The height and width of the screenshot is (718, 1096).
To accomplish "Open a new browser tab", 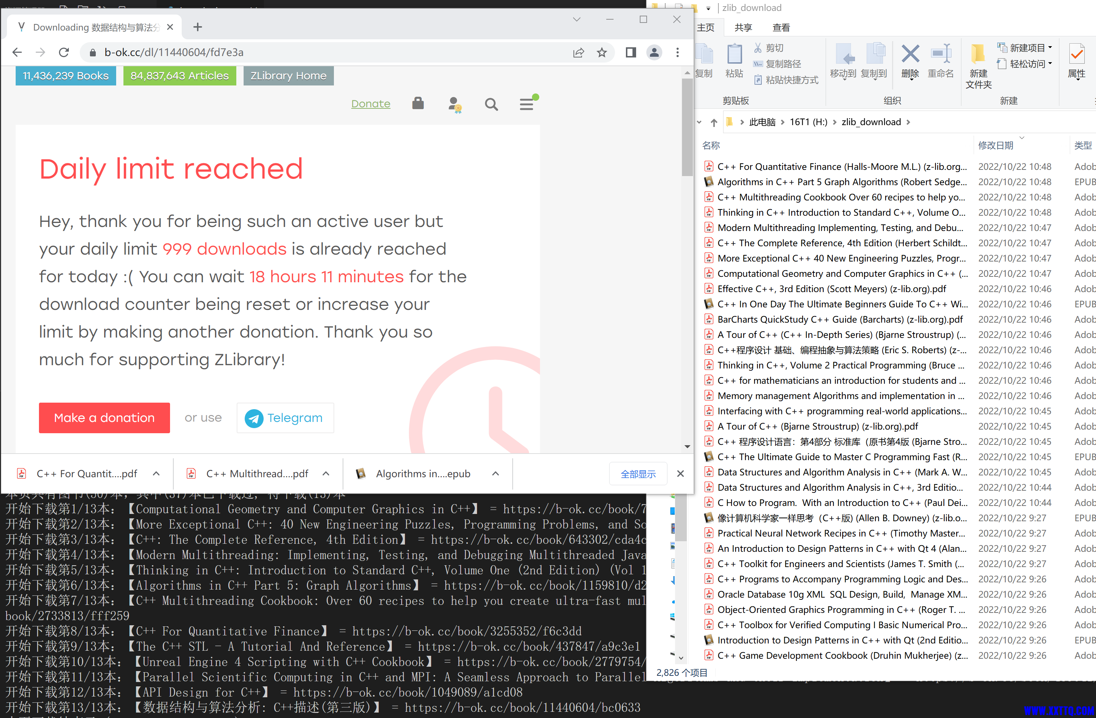I will click(x=198, y=27).
